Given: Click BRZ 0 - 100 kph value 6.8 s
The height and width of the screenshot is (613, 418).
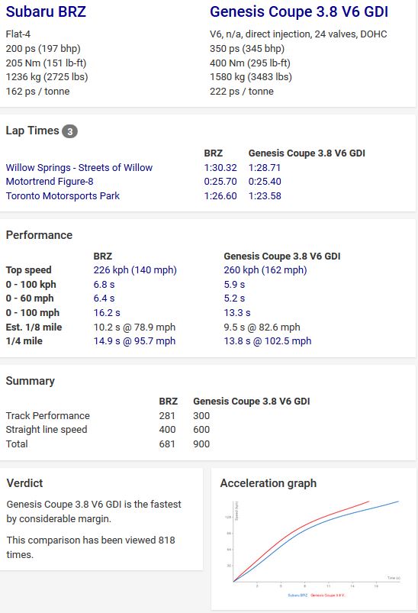Looking at the screenshot, I should [x=104, y=285].
